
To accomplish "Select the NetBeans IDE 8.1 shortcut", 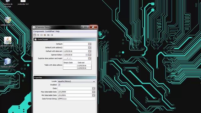I will pos(8,63).
